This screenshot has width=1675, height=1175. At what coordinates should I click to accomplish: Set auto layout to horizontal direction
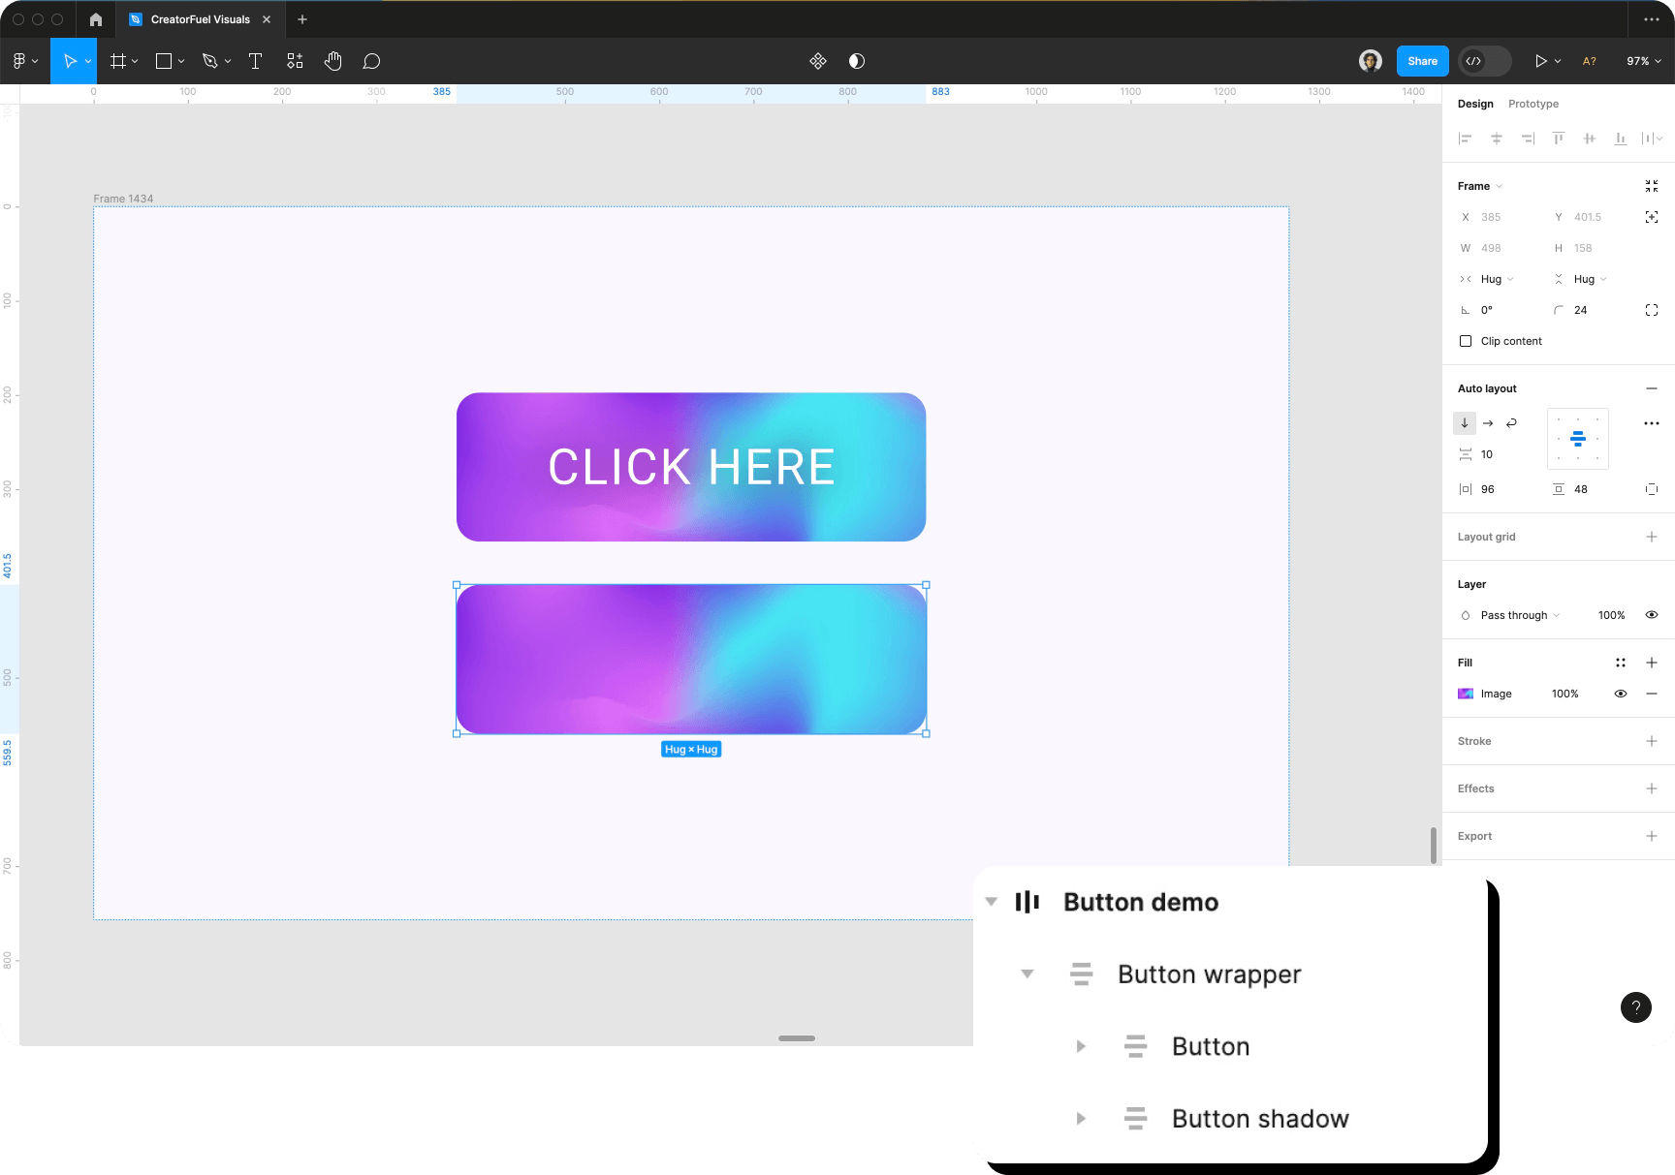pyautogui.click(x=1488, y=423)
